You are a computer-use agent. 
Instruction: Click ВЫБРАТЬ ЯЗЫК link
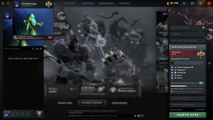click(176, 110)
